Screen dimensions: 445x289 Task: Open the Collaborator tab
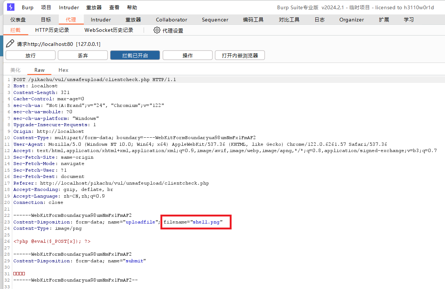(x=172, y=20)
